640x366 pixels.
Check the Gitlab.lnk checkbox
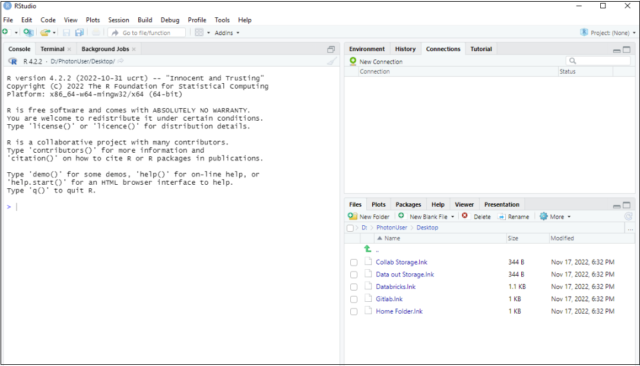354,299
